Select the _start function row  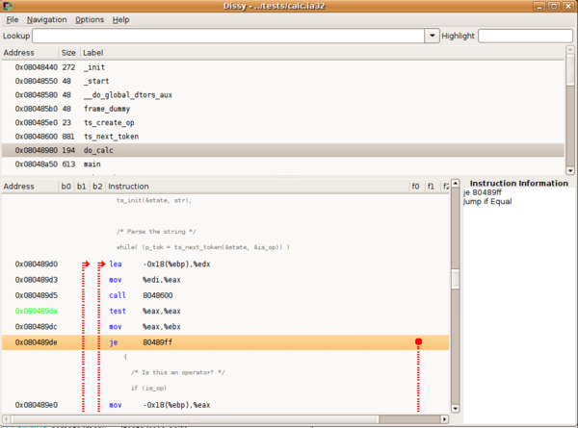[282, 81]
